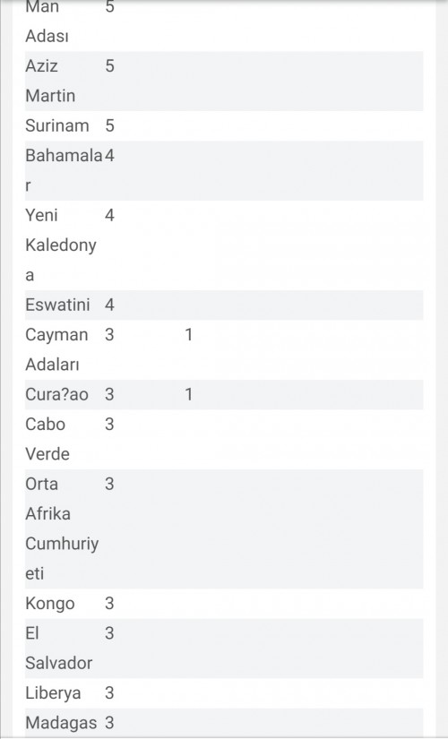
Task: Click the Kongo country name
Action: 50,604
